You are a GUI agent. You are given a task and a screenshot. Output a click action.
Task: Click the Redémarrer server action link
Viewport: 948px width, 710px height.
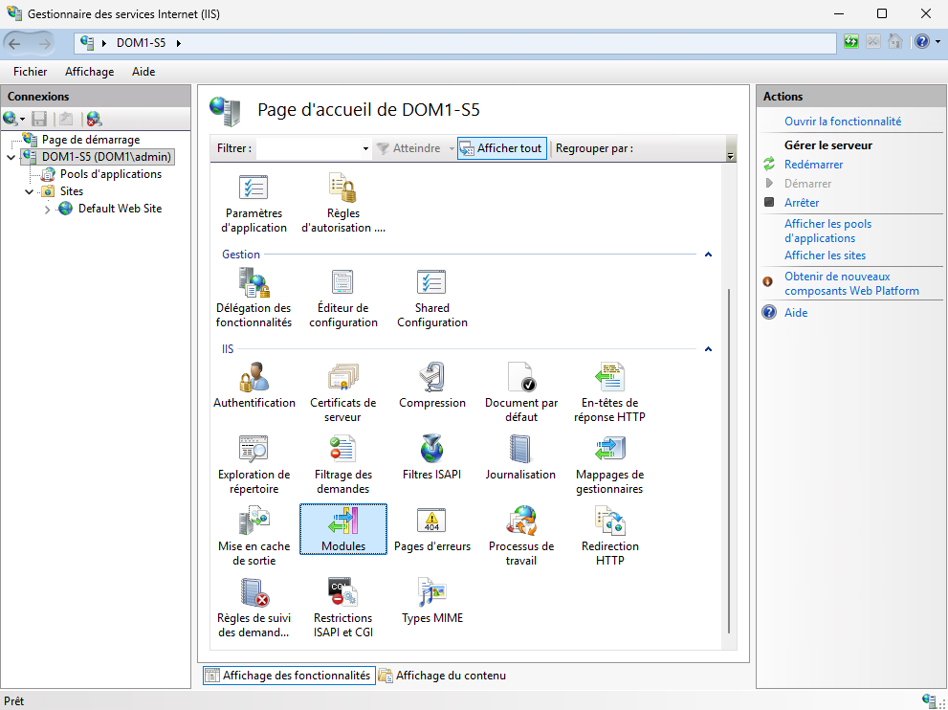coord(813,165)
